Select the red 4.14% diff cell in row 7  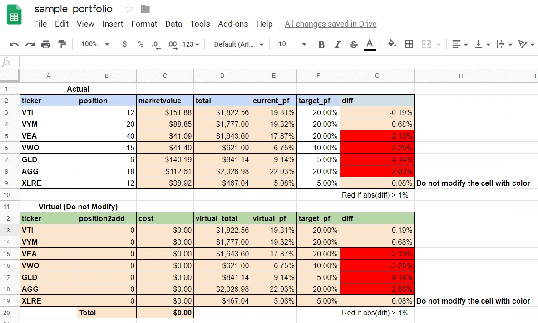[377, 159]
